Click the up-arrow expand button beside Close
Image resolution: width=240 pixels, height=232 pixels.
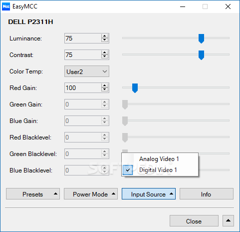[x=228, y=220]
